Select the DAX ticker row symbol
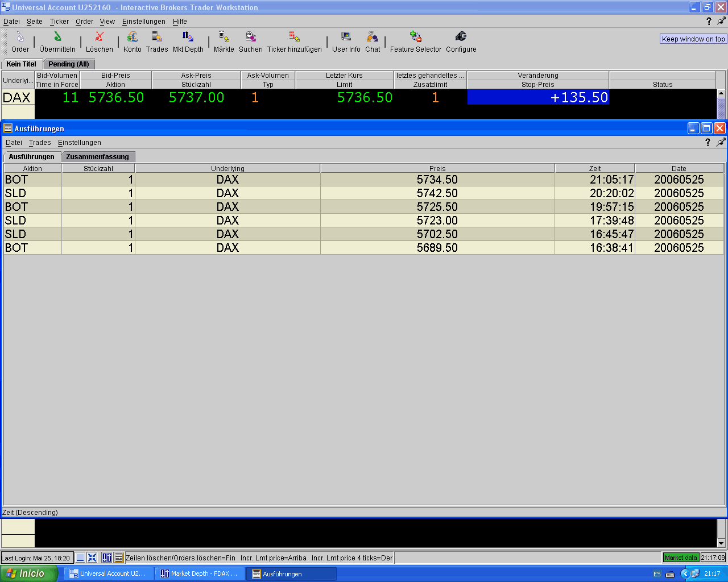 pos(17,98)
